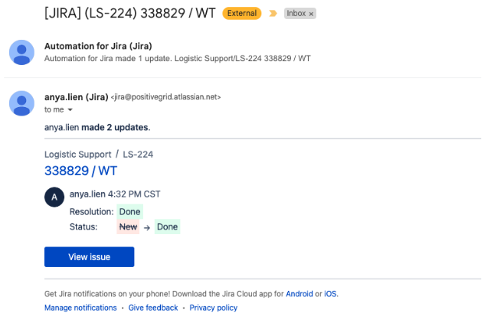Expand the 'to me' recipient details arrow
Image resolution: width=491 pixels, height=326 pixels.
click(70, 109)
